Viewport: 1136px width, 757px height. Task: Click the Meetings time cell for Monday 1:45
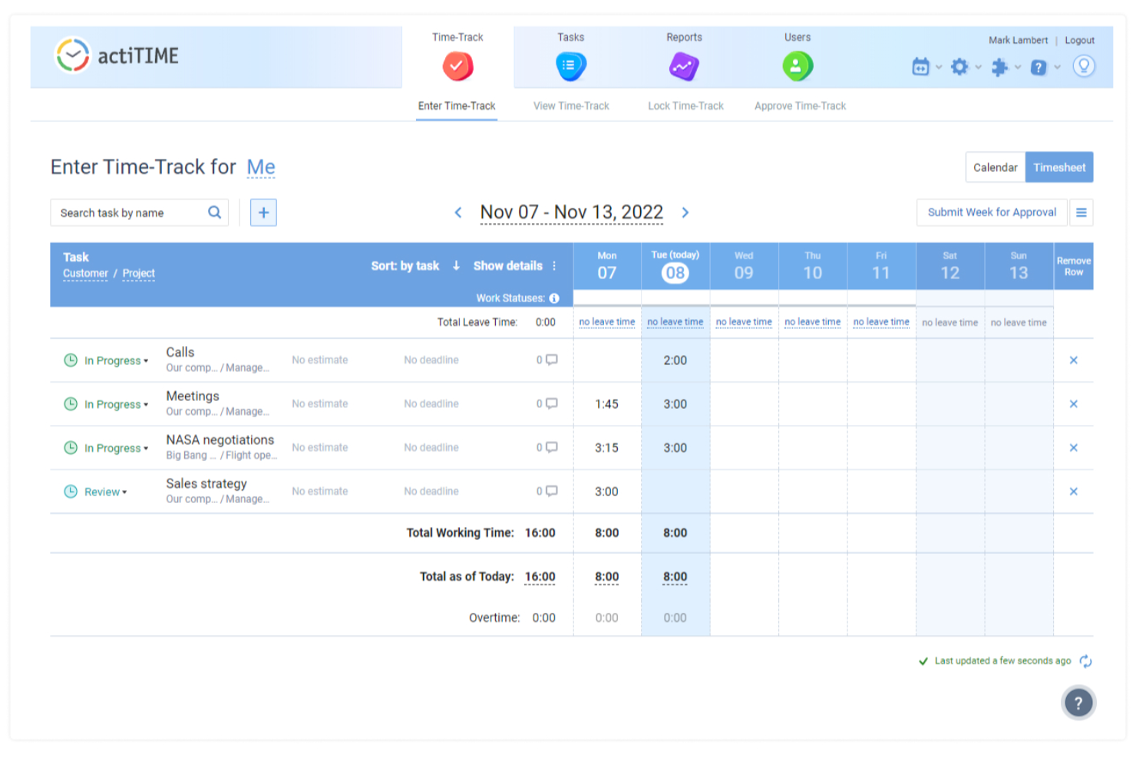[607, 403]
